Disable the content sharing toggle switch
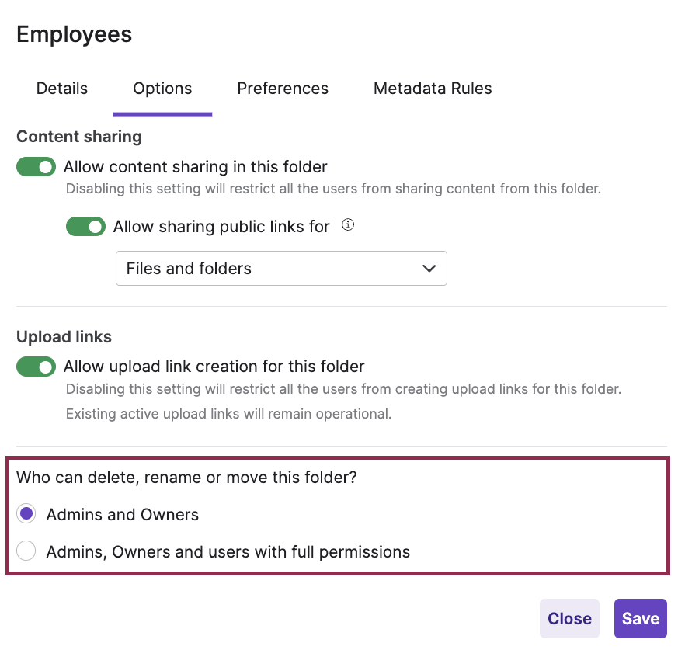This screenshot has height=657, width=685. click(x=37, y=167)
